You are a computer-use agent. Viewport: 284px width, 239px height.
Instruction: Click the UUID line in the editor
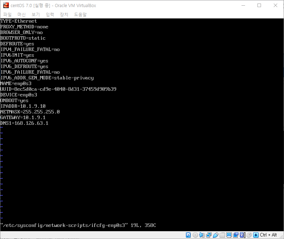point(58,89)
